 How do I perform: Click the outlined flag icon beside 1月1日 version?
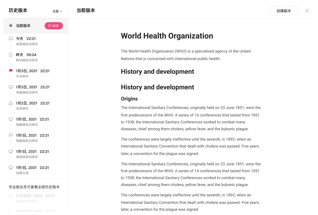coord(11,135)
